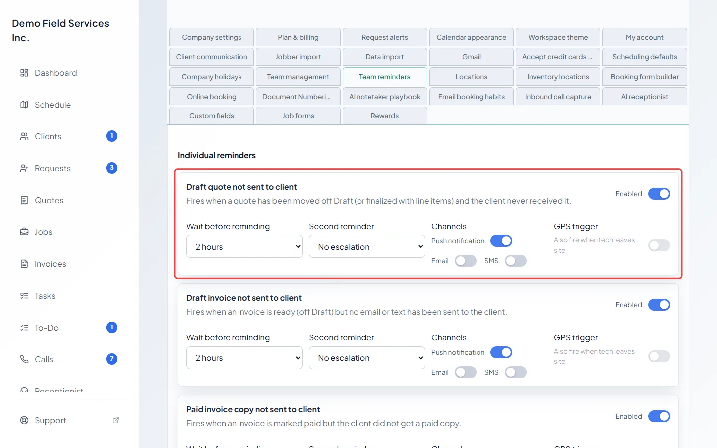
Task: Turn on GPS trigger for draft quote
Action: pyautogui.click(x=659, y=245)
